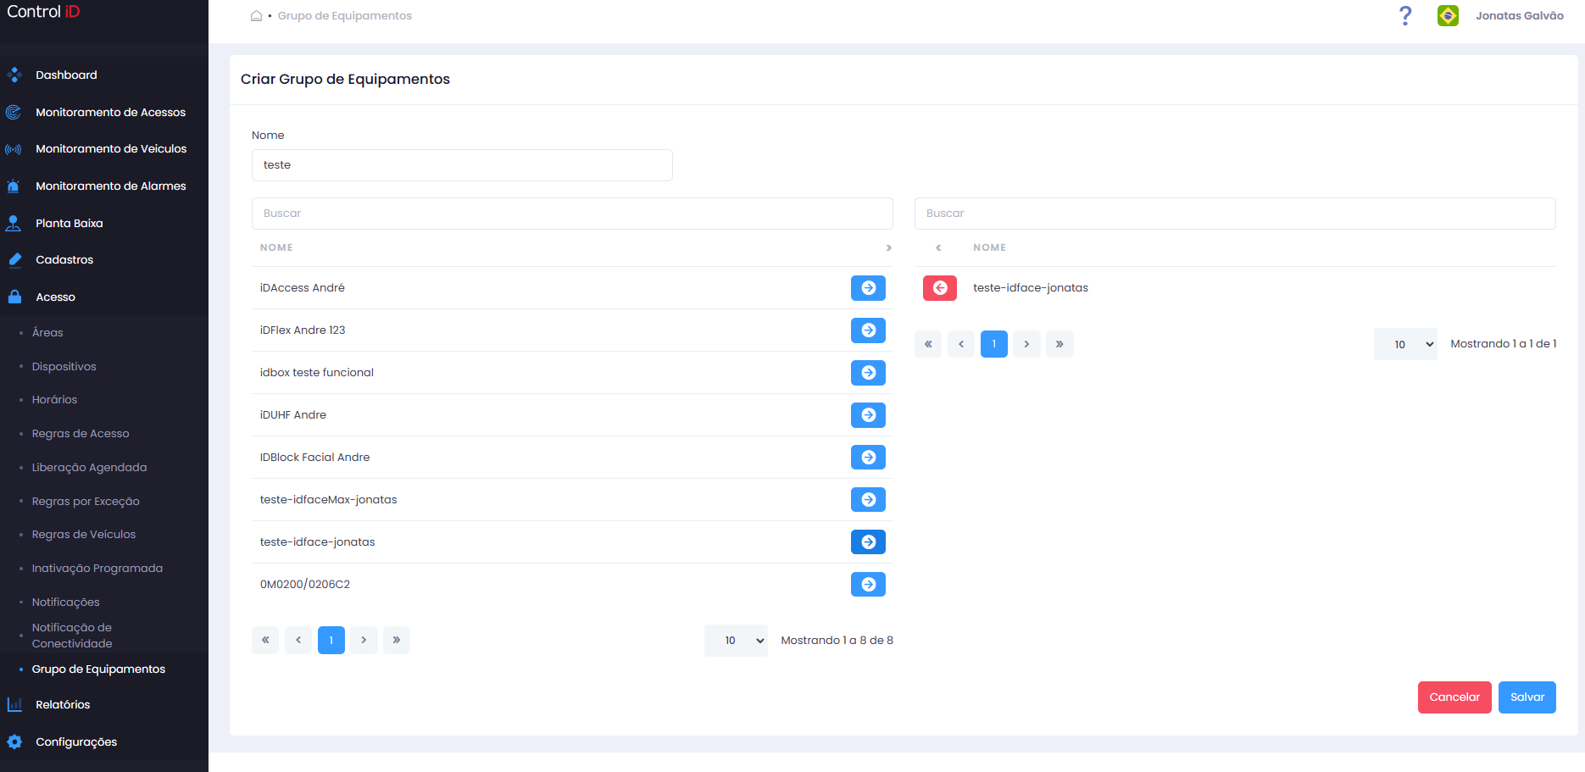Open right list page size dropdown
1585x772 pixels.
(1405, 344)
